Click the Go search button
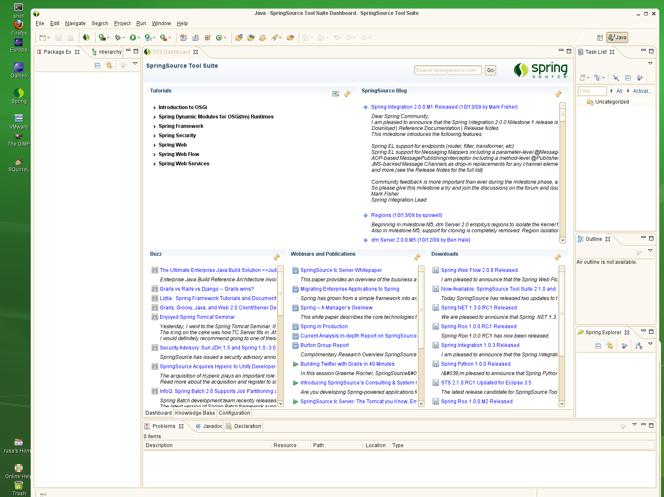This screenshot has width=664, height=497. tap(491, 70)
